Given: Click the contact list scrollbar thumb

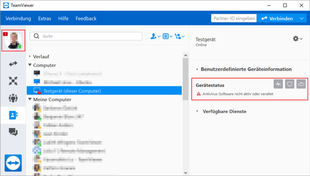Looking at the screenshot, I should coord(185,79).
